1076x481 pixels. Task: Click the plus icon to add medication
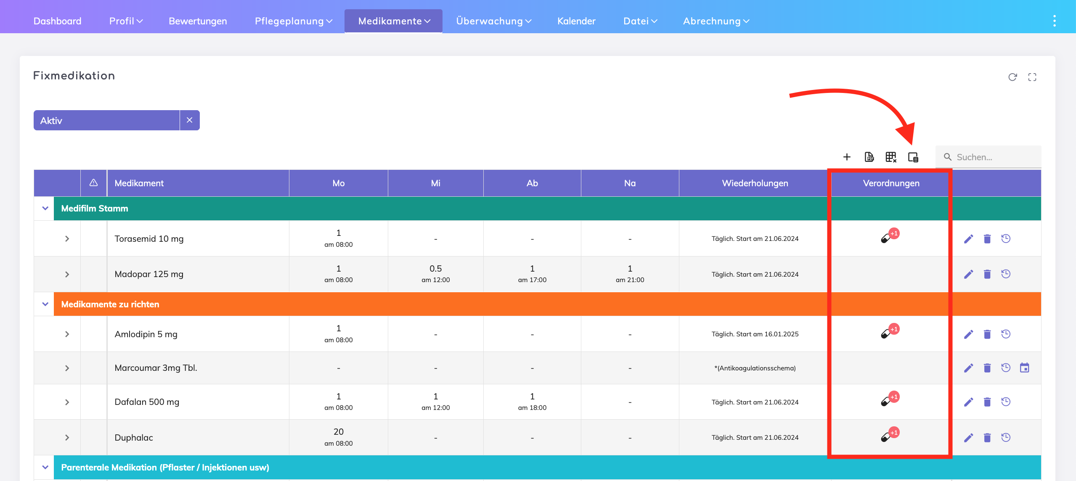click(x=847, y=157)
